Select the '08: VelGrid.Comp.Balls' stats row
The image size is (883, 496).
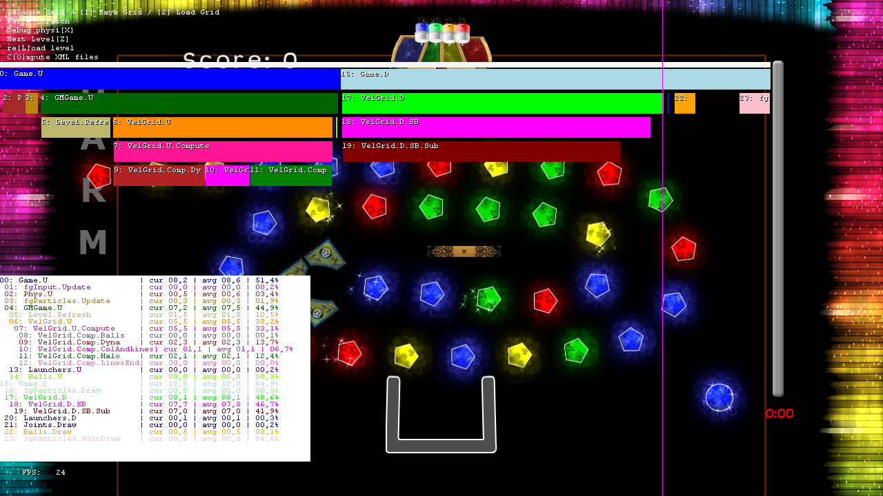coord(148,335)
